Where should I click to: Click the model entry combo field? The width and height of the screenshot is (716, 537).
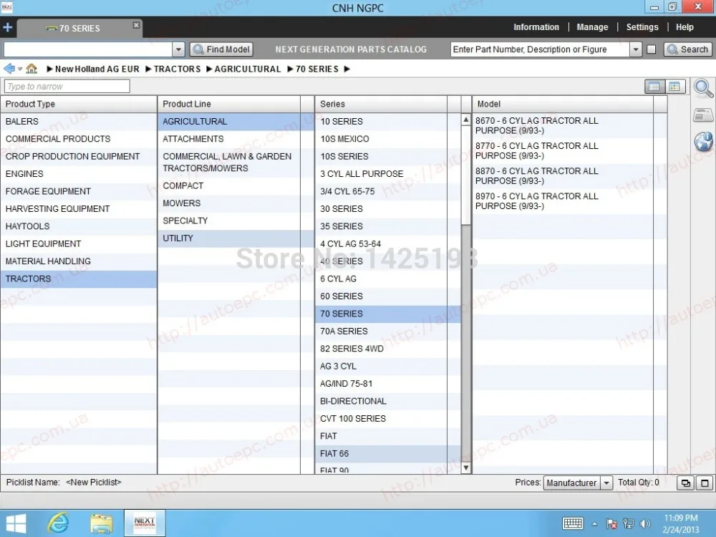pyautogui.click(x=87, y=49)
